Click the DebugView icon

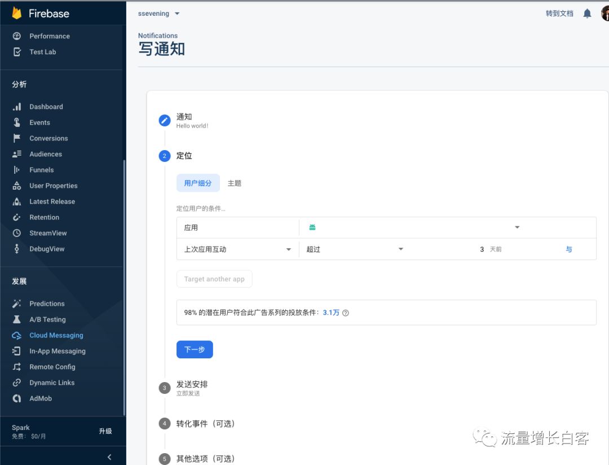click(x=17, y=249)
